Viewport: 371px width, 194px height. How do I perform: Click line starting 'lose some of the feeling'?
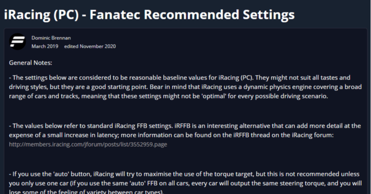pyautogui.click(x=86, y=191)
